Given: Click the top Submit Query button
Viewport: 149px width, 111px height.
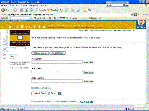Looking at the screenshot, I should point(40,53).
